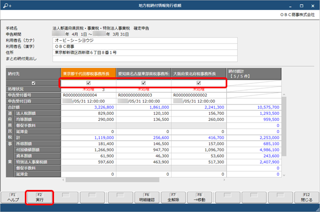320x212 pixels.
Task: Click 資本割額 value 61,900
Action: point(108,156)
